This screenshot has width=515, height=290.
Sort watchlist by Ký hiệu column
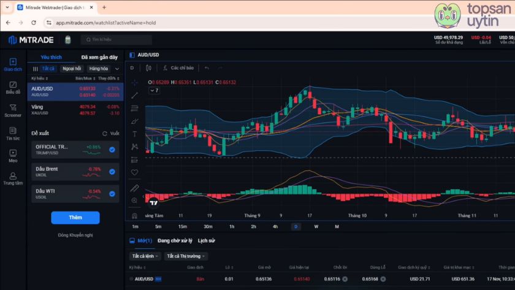click(40, 78)
